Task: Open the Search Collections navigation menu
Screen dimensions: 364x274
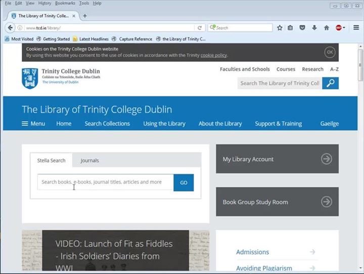Action: pyautogui.click(x=107, y=123)
